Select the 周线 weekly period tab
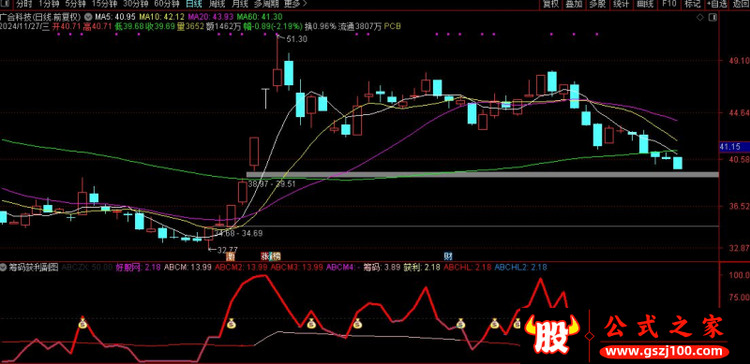Image resolution: width=750 pixels, height=364 pixels. [x=217, y=5]
